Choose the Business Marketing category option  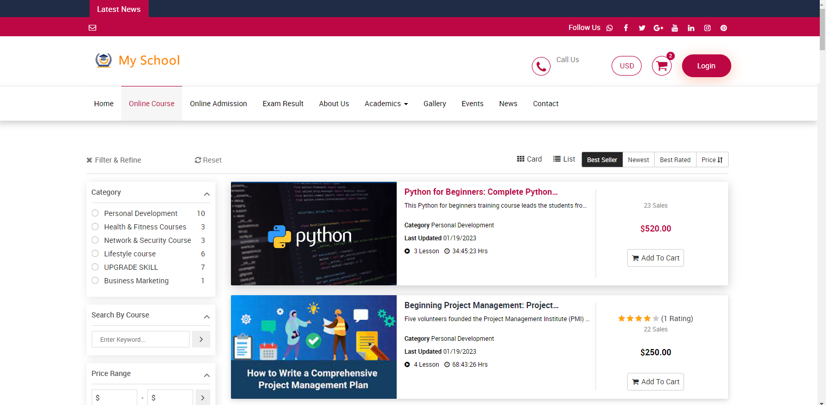click(x=95, y=280)
